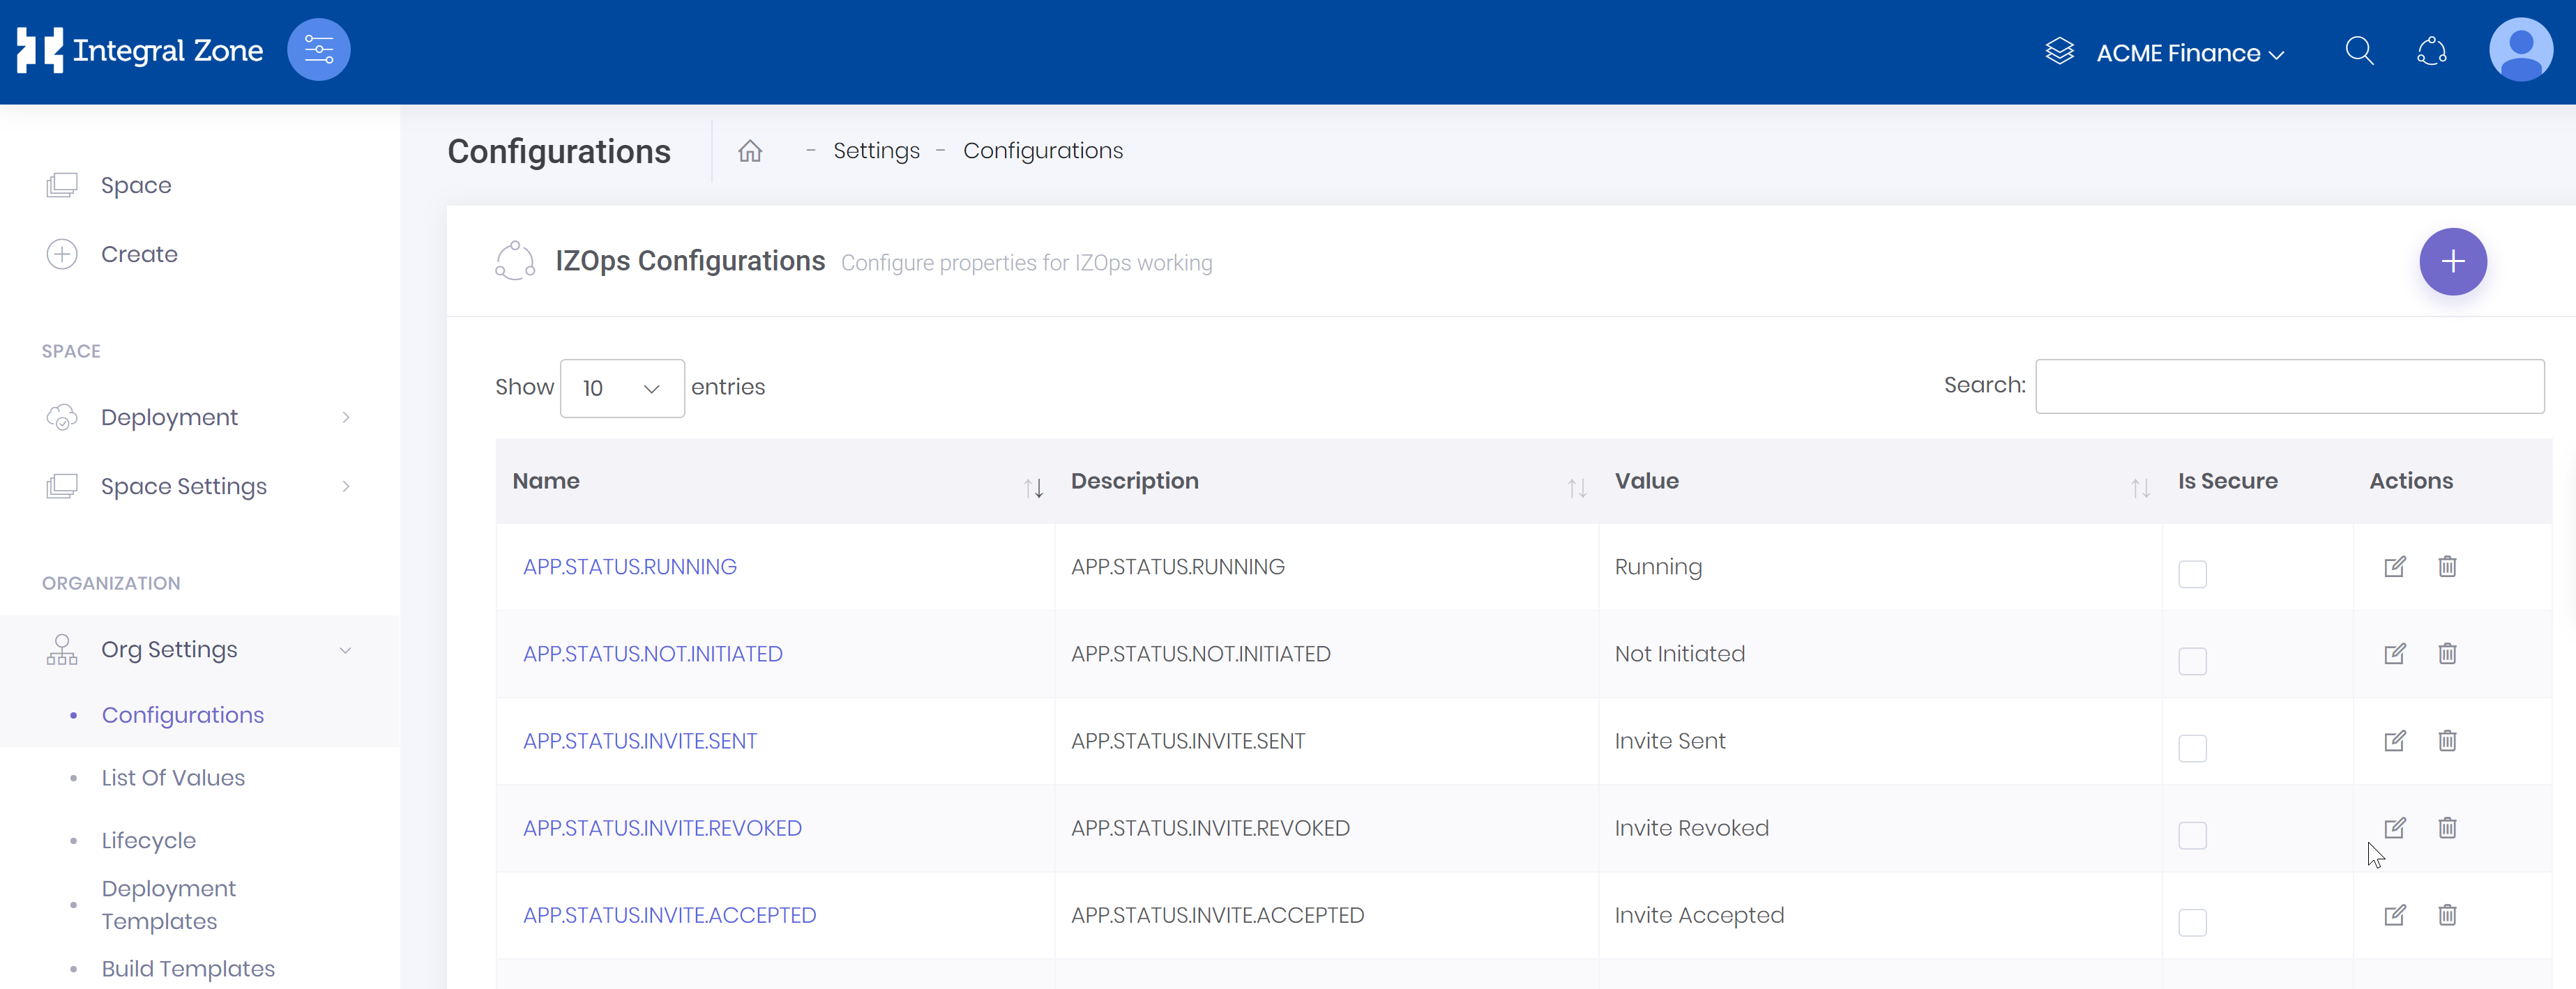This screenshot has width=2576, height=989.
Task: Open APP.STATUS.NOT.INITIATED configuration link
Action: tap(653, 654)
